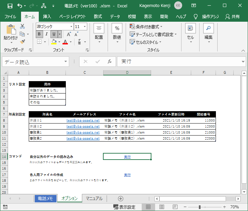Click the lightbulb 操作アシスト icon

tap(196, 17)
